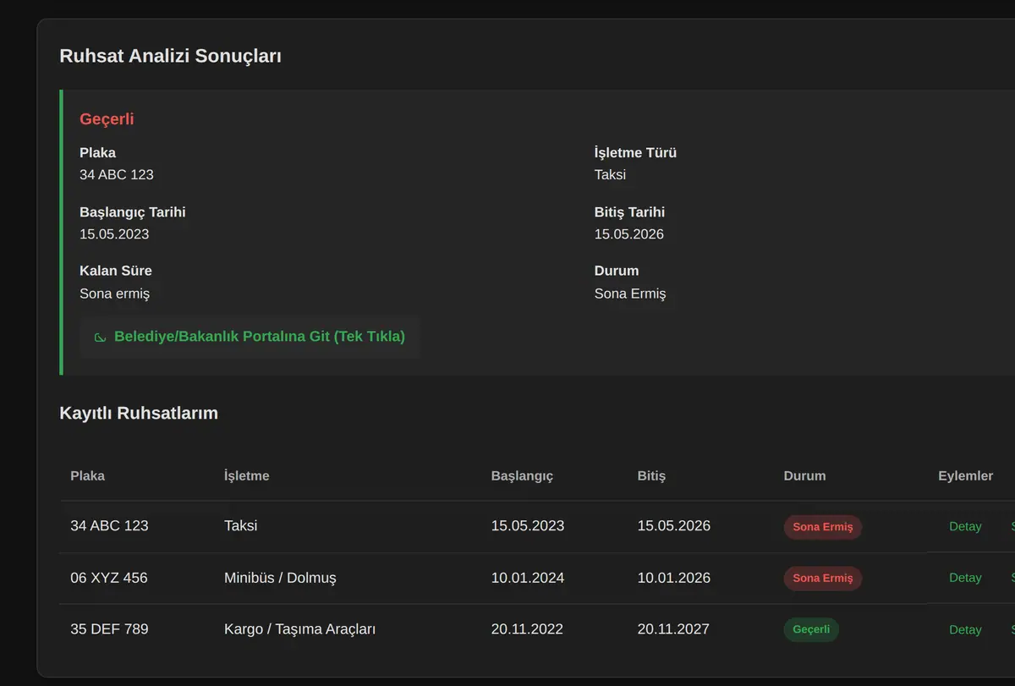Select the 06 XYZ 456 plate cell
Viewport: 1015px width, 686px height.
click(109, 578)
